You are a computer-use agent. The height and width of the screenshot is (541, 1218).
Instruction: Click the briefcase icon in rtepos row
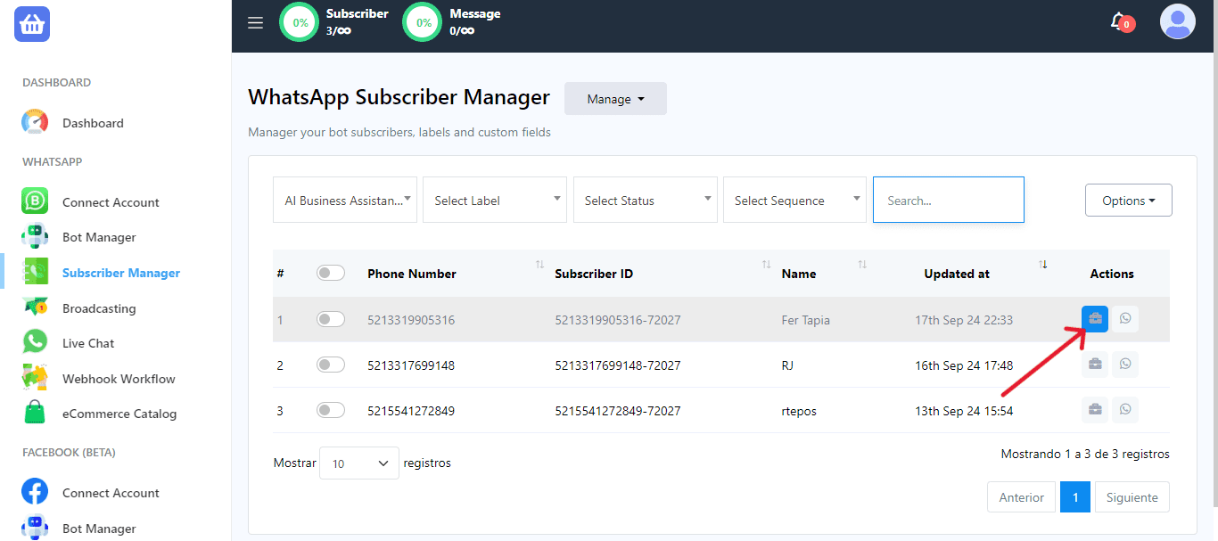point(1095,410)
